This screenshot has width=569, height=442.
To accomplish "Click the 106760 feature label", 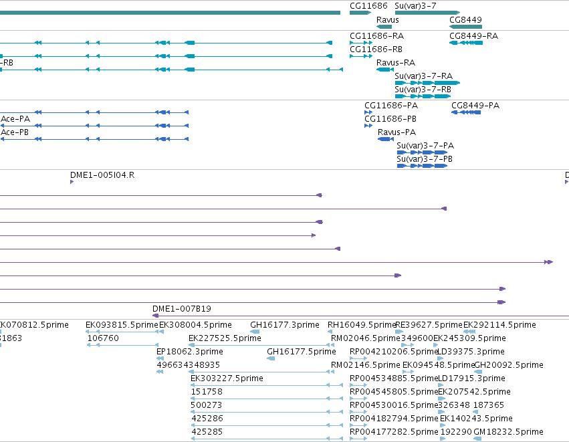I will (x=103, y=338).
